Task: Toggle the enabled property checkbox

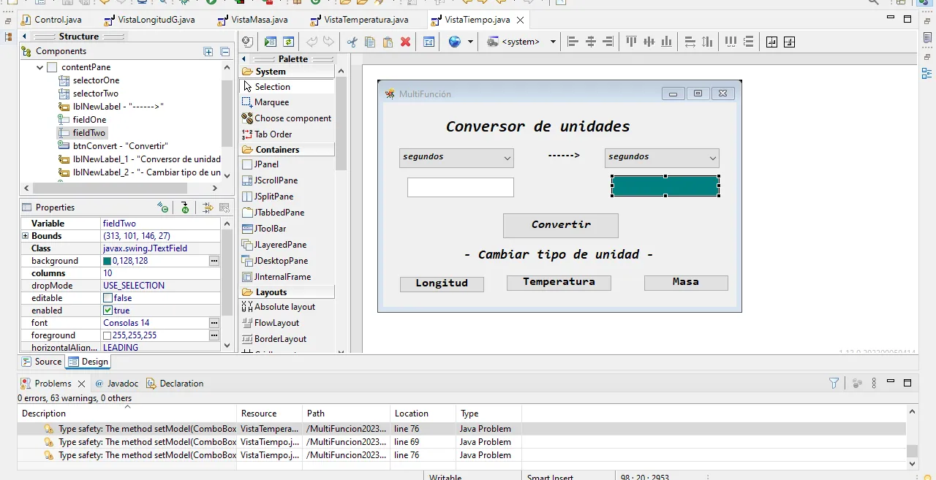Action: [x=107, y=311]
